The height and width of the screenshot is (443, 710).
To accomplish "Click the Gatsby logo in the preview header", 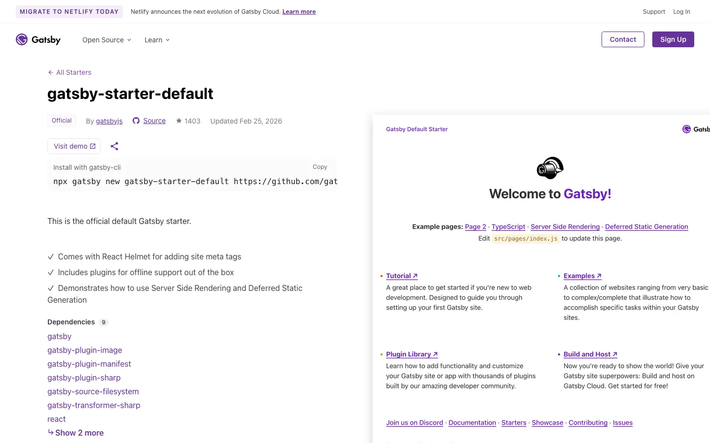I will [x=696, y=129].
